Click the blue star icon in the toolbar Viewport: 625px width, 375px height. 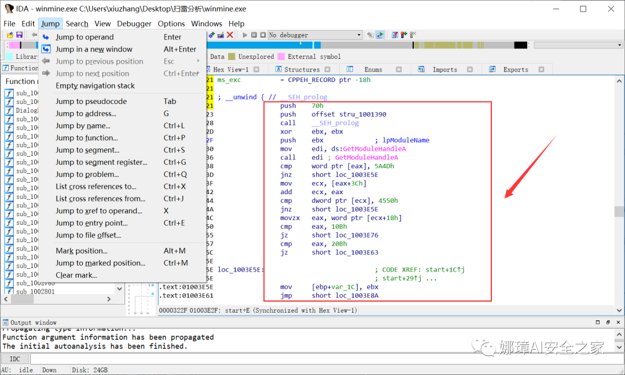(212, 35)
